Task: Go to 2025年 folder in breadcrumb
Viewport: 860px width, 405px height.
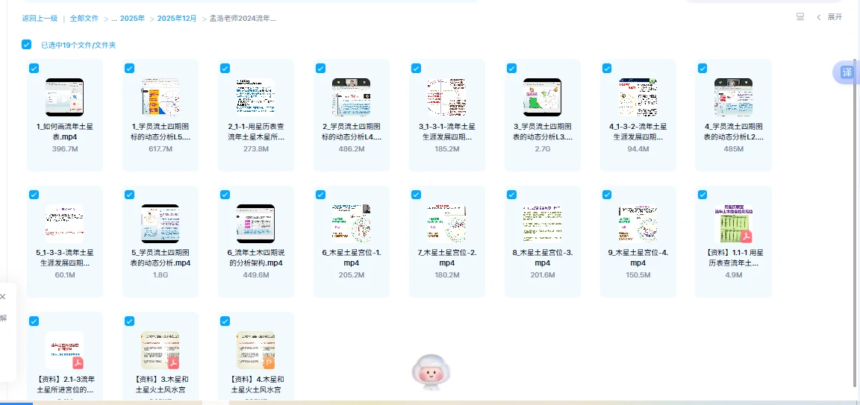Action: 133,19
